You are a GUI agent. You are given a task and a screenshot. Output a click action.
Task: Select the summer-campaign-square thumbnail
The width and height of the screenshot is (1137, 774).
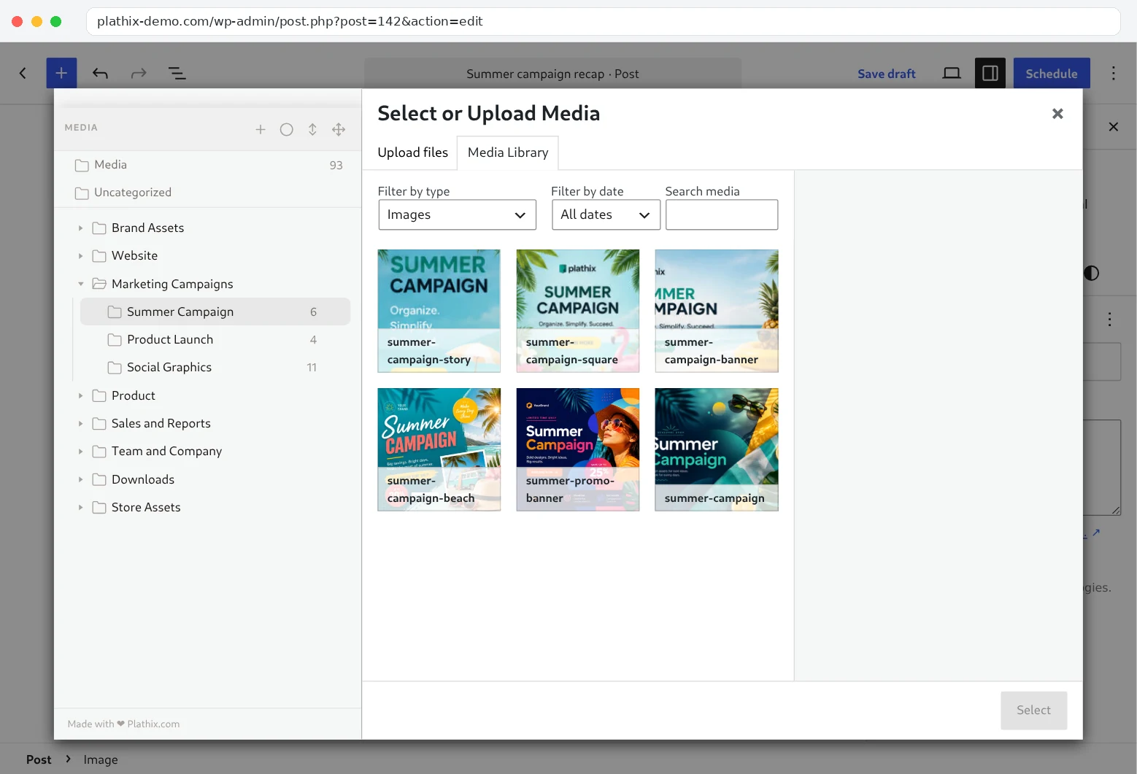click(578, 311)
